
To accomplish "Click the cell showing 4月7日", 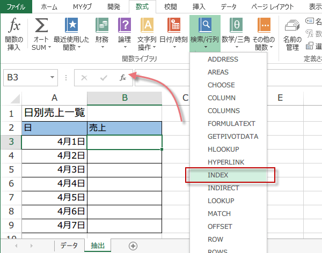I will coord(54,226).
